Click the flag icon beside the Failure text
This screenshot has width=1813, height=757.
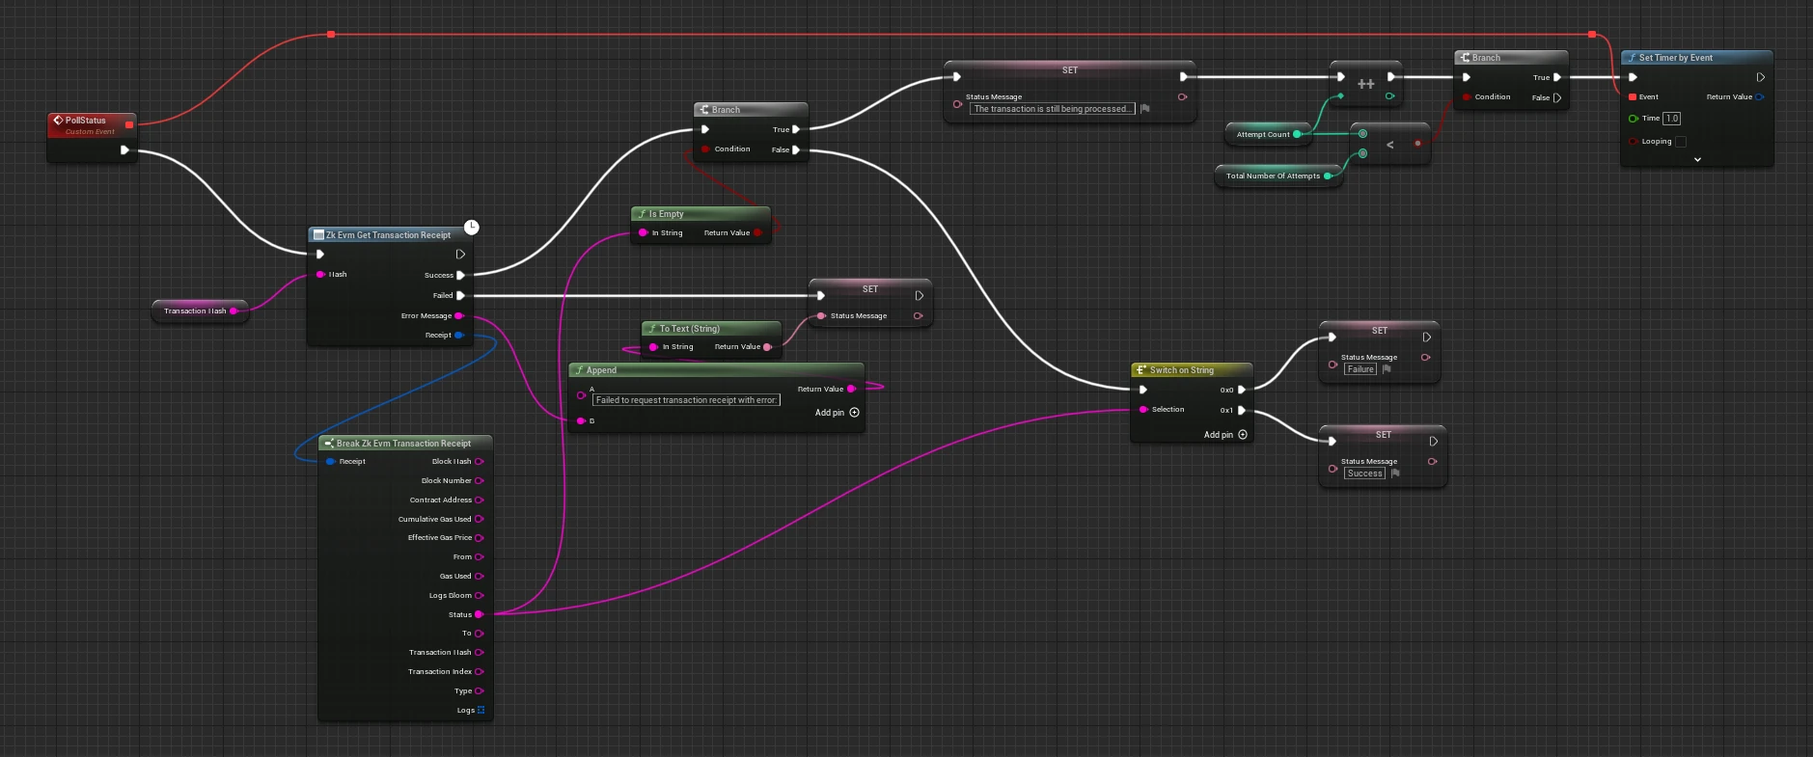pyautogui.click(x=1387, y=369)
